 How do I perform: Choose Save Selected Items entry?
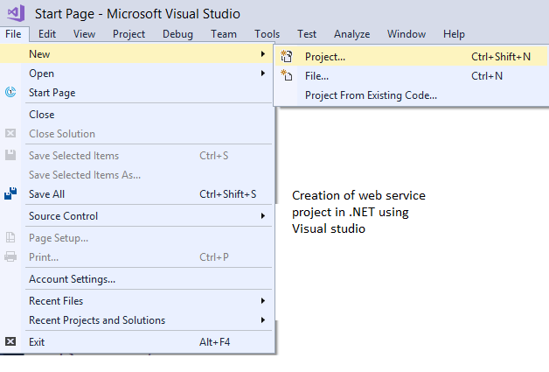136,155
